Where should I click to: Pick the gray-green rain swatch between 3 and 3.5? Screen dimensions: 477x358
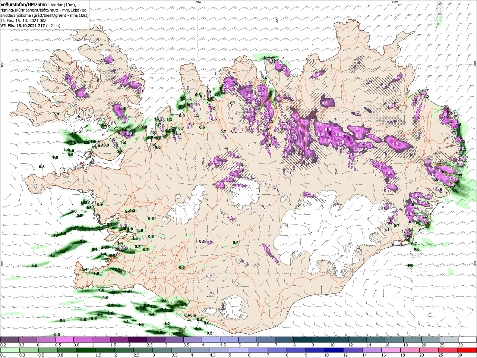pyautogui.click(x=162, y=350)
